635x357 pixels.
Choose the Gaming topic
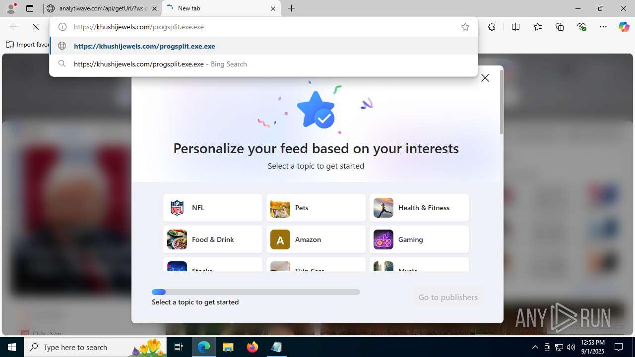tap(419, 239)
